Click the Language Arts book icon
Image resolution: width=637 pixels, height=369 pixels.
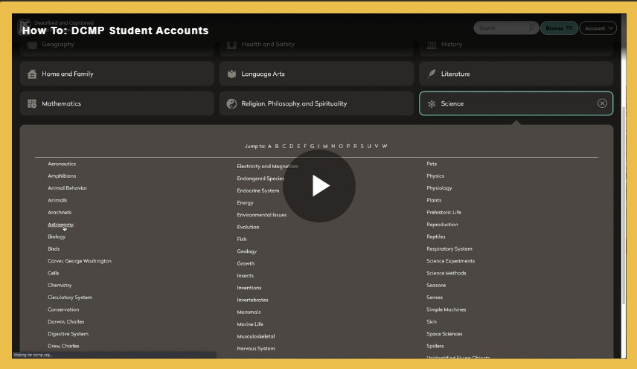tap(231, 74)
